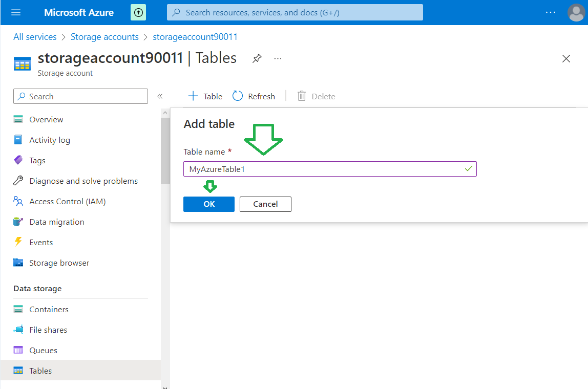Open storageaccount90011 breadcrumb link
The image size is (588, 389).
(x=195, y=37)
